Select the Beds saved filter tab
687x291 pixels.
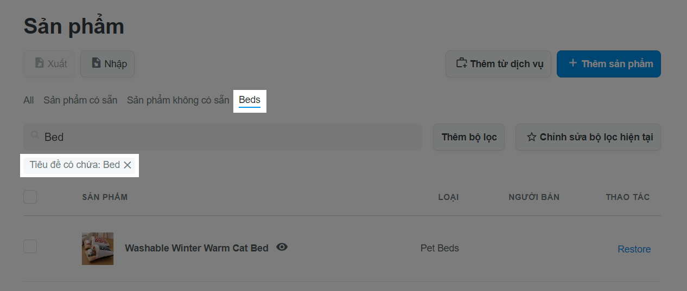(250, 100)
